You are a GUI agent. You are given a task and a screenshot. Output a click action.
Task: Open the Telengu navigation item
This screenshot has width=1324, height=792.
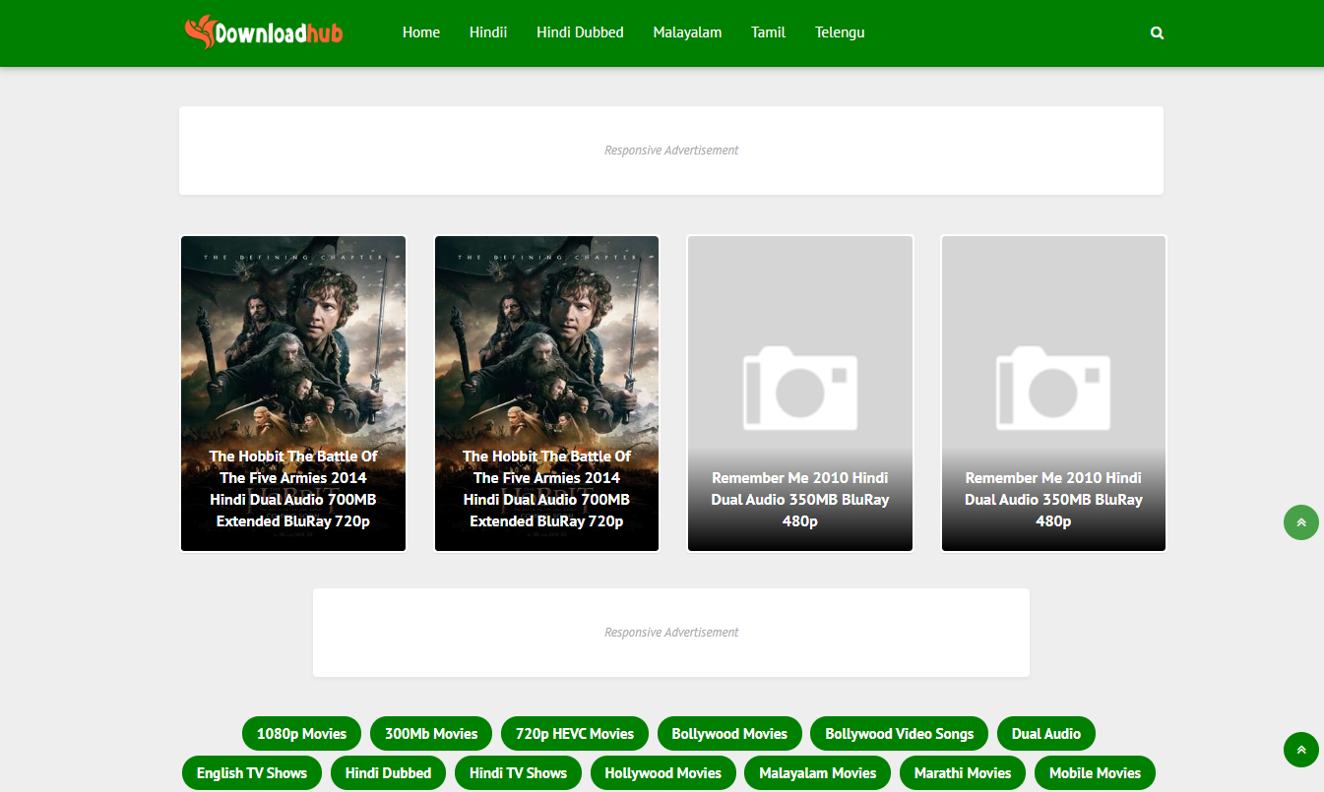point(840,32)
